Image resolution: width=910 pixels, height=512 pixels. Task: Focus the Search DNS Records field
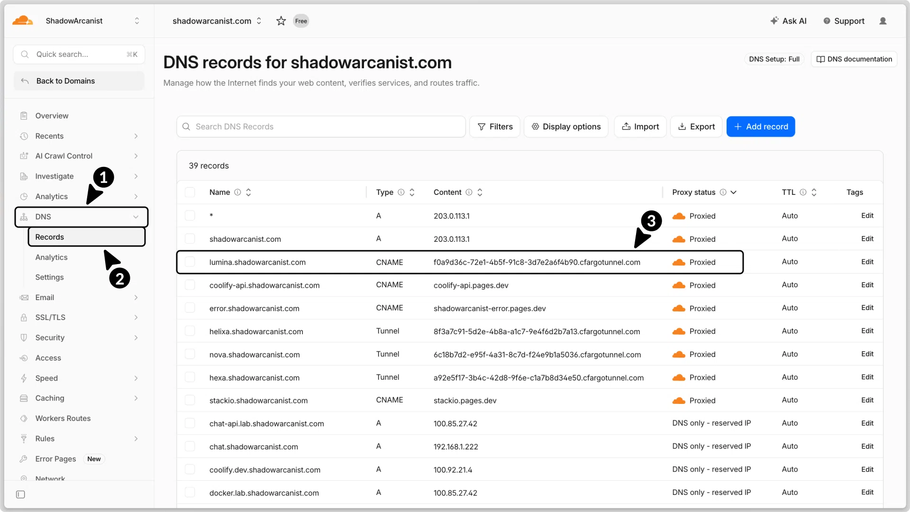click(321, 127)
